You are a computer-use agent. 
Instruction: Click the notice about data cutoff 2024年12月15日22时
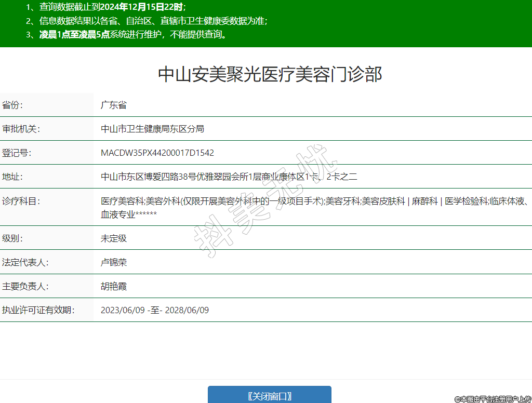click(107, 7)
